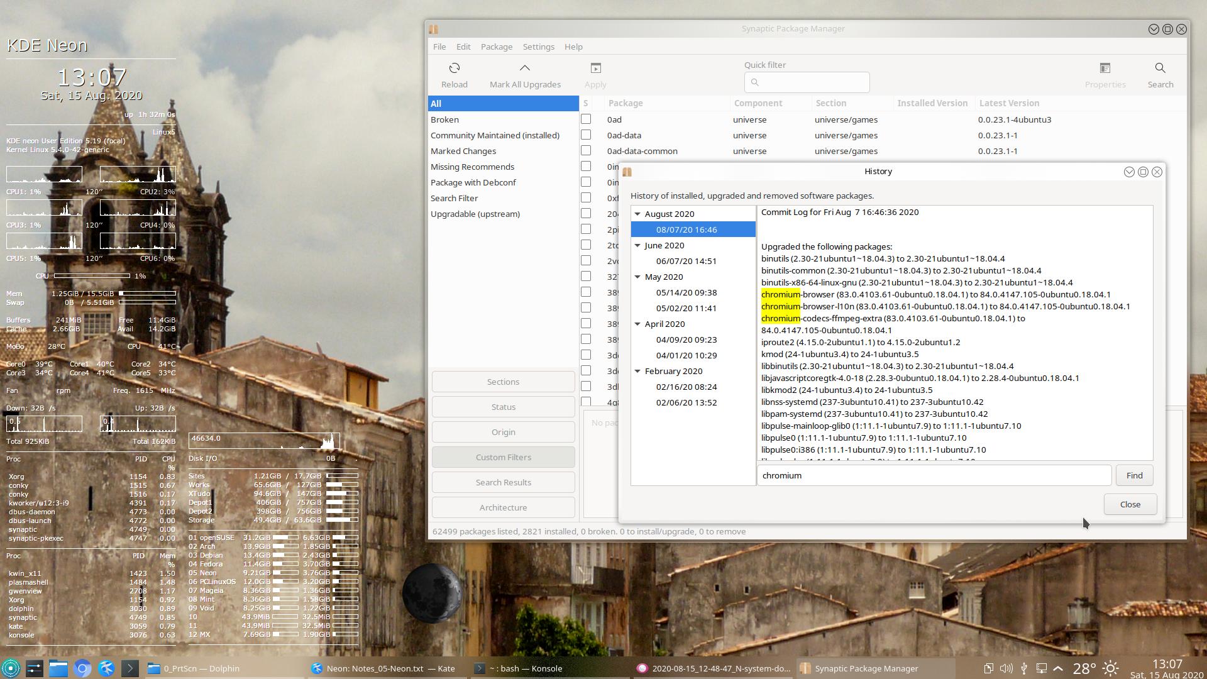Open the USB device notifier tray icon
Viewport: 1207px width, 679px height.
pos(1023,668)
